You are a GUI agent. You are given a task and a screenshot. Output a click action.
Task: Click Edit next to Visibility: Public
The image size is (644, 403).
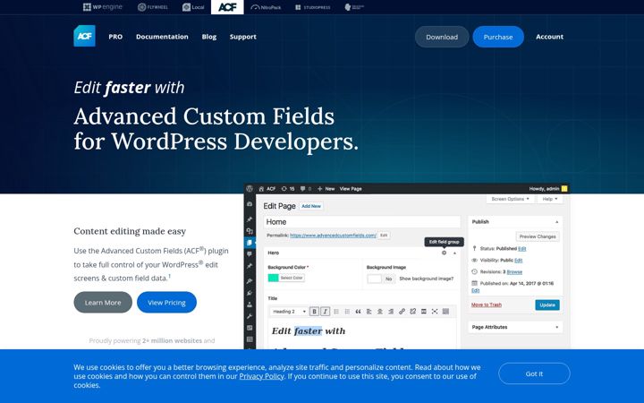coord(518,261)
